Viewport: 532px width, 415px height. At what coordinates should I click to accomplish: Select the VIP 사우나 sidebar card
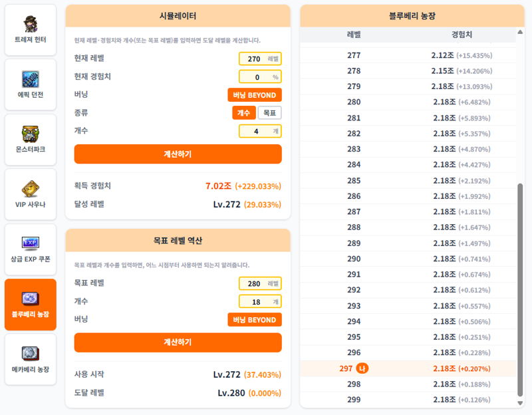click(31, 194)
